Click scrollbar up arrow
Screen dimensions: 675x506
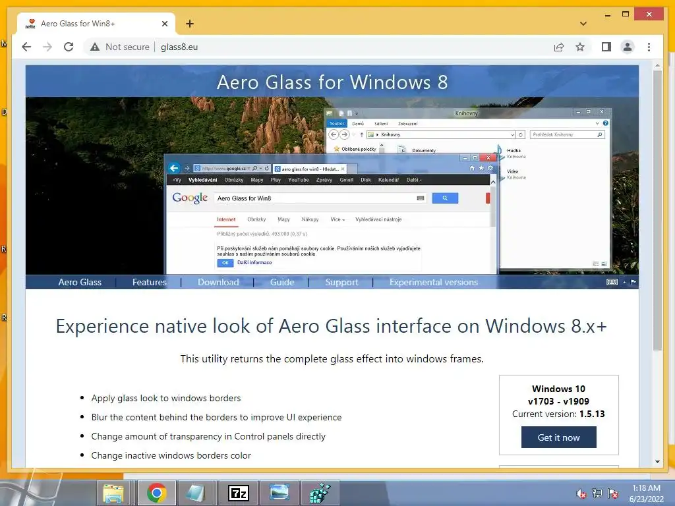[657, 66]
